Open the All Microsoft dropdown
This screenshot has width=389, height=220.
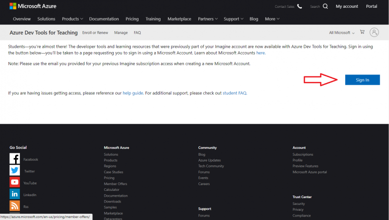pyautogui.click(x=342, y=33)
